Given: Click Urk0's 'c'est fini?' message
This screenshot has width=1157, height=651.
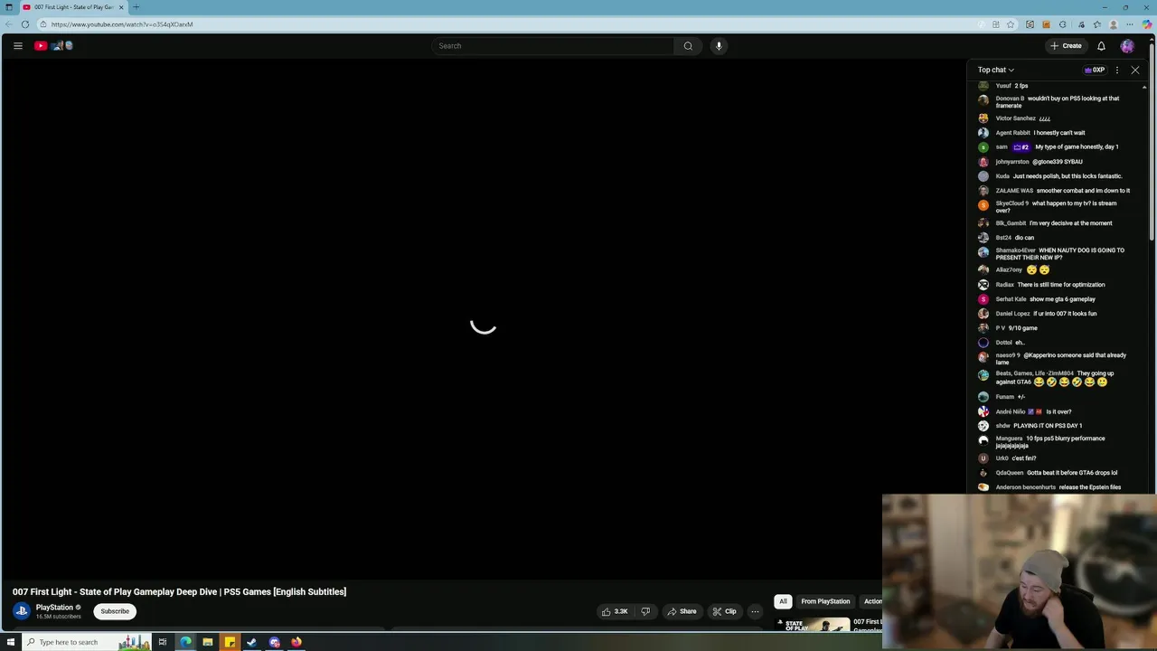Looking at the screenshot, I should click(x=1024, y=458).
